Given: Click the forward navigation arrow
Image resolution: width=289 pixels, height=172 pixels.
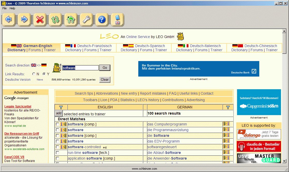Looking at the screenshot, I should pyautogui.click(x=24, y=20).
